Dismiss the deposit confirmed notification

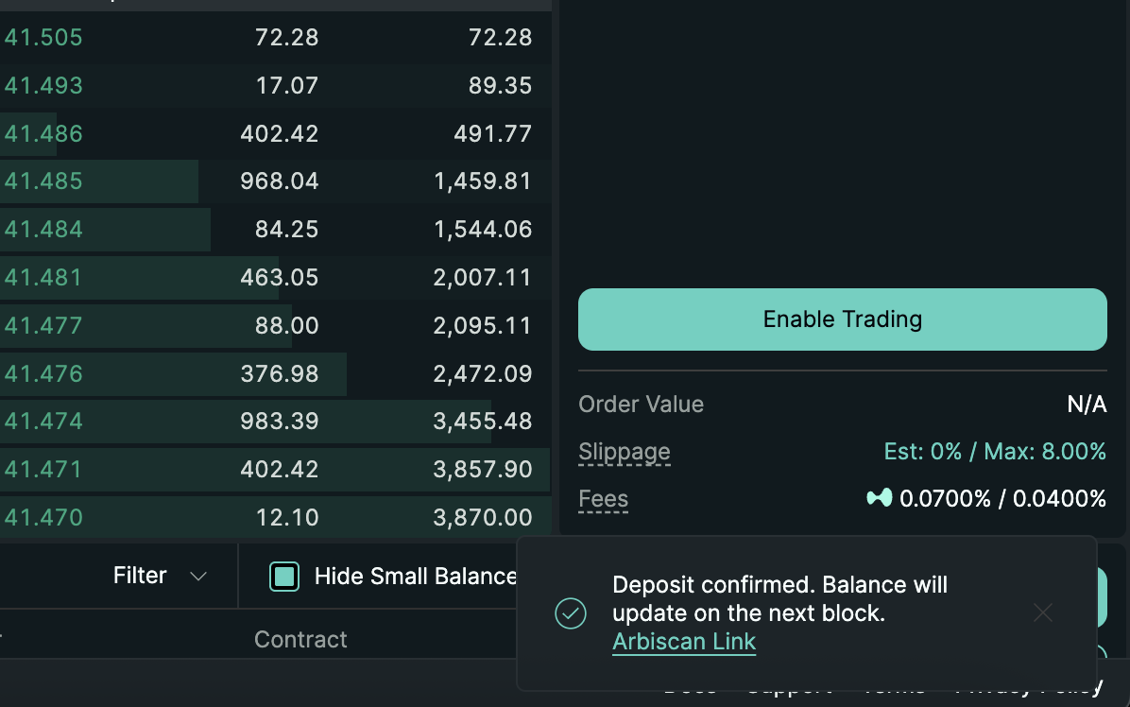click(x=1042, y=613)
